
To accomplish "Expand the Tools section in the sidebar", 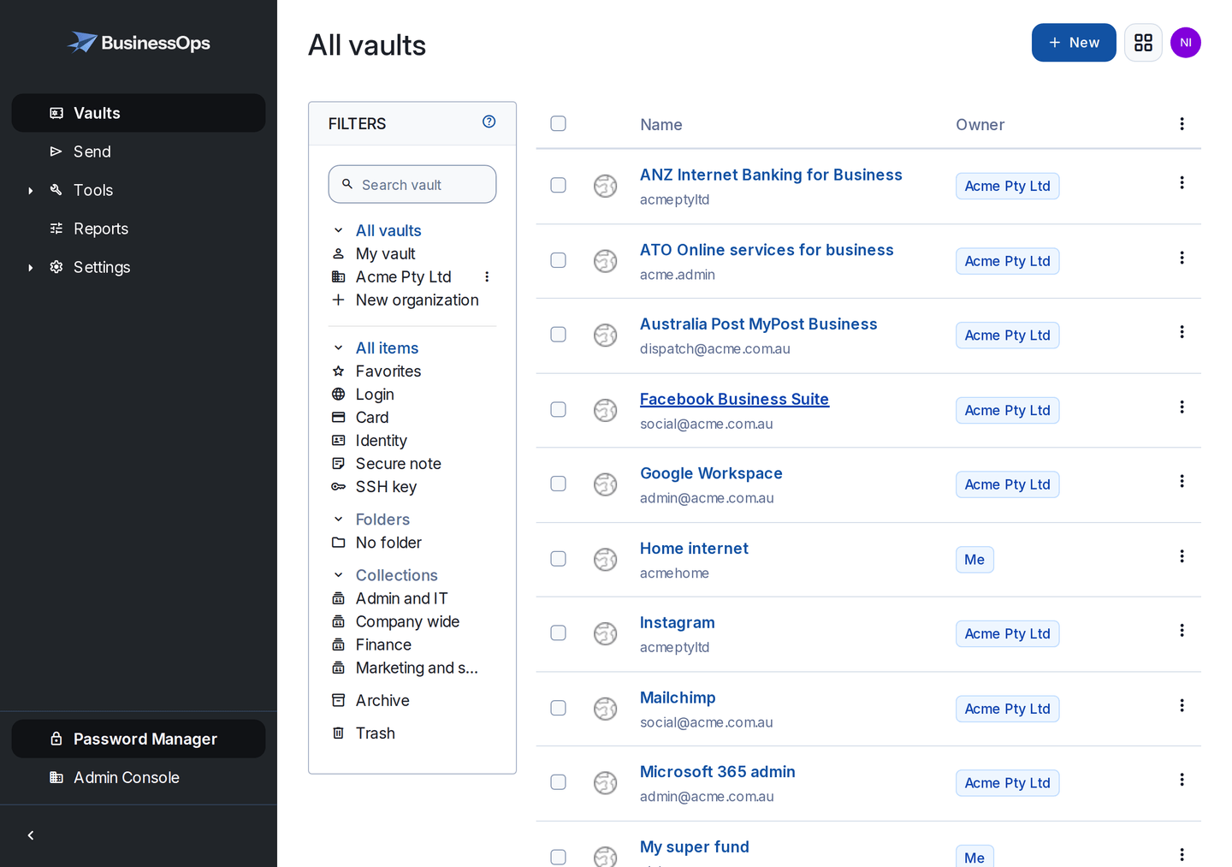I will pyautogui.click(x=31, y=190).
